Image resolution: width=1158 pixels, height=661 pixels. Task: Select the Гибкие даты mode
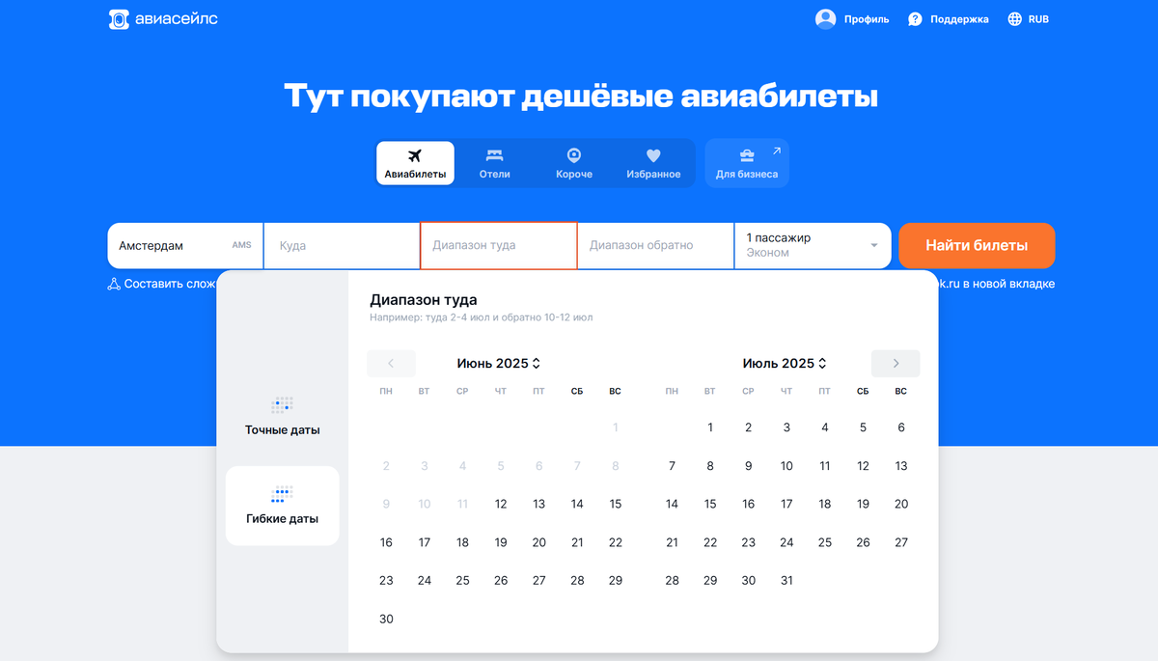[283, 506]
